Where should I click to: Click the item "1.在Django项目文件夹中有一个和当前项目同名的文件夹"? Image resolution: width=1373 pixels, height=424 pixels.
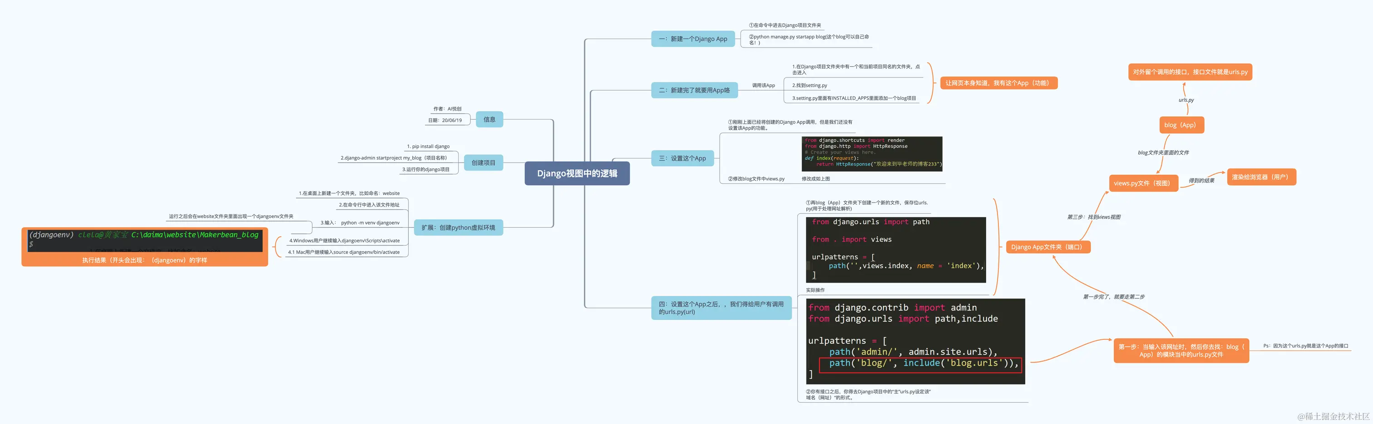856,70
